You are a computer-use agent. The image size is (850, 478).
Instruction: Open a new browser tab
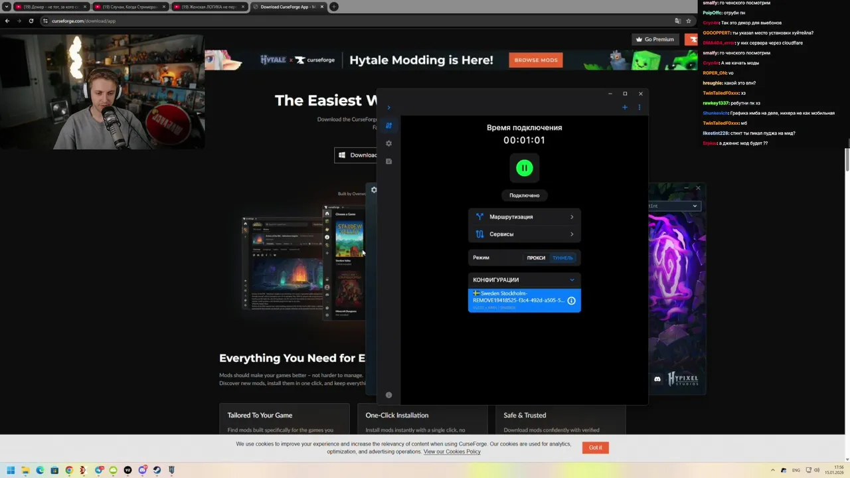pyautogui.click(x=334, y=7)
